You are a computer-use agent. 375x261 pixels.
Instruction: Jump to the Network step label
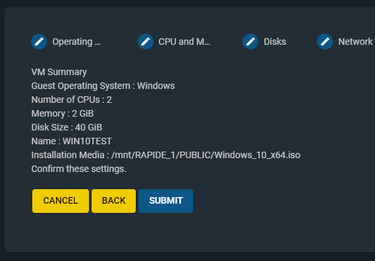click(x=355, y=42)
